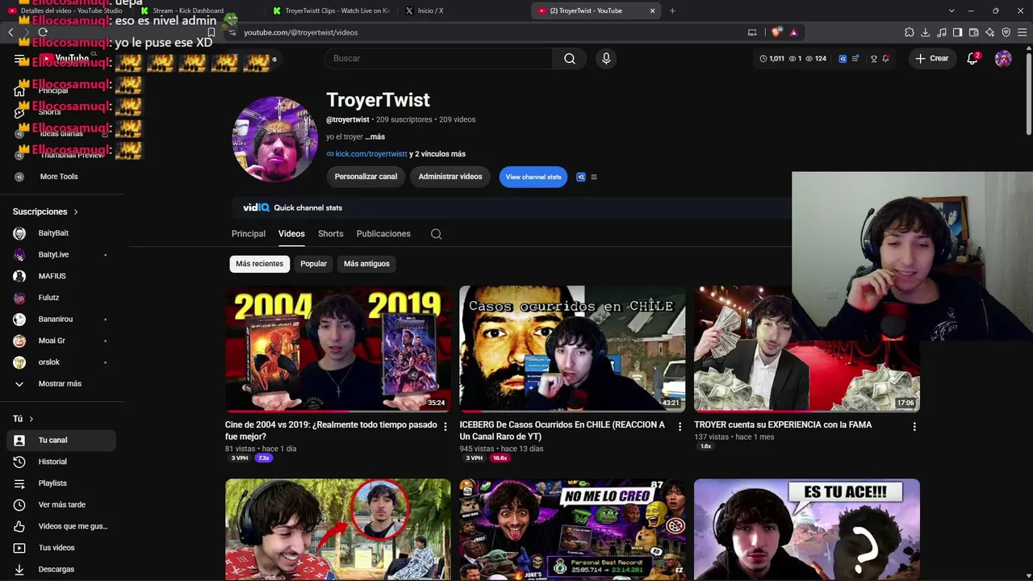Reload the page with the refresh icon

pos(43,32)
